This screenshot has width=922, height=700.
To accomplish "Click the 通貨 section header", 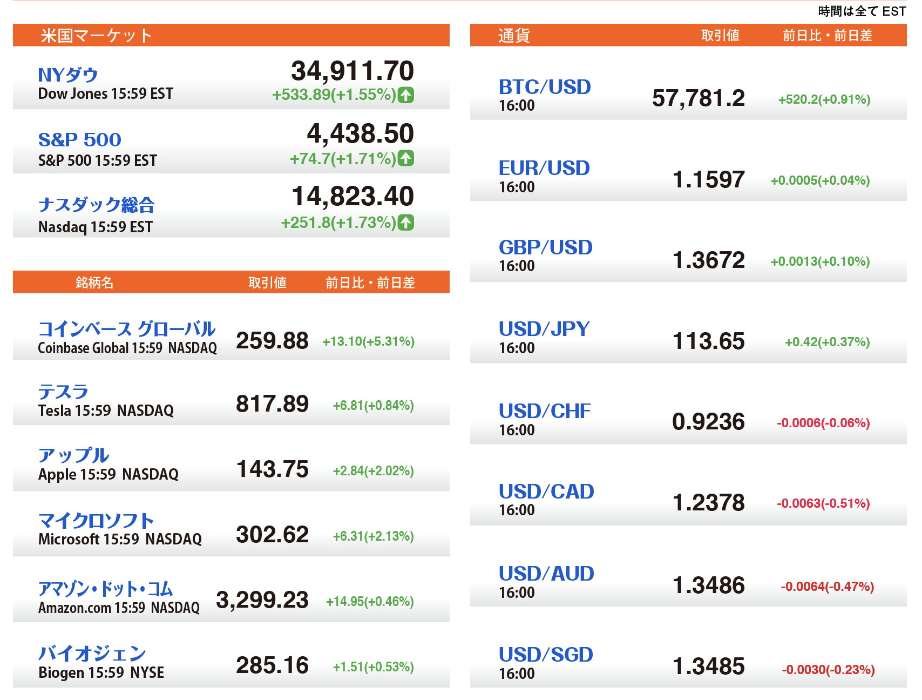I will (513, 36).
